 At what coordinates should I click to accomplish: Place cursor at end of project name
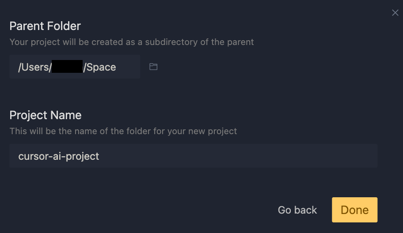tap(99, 156)
